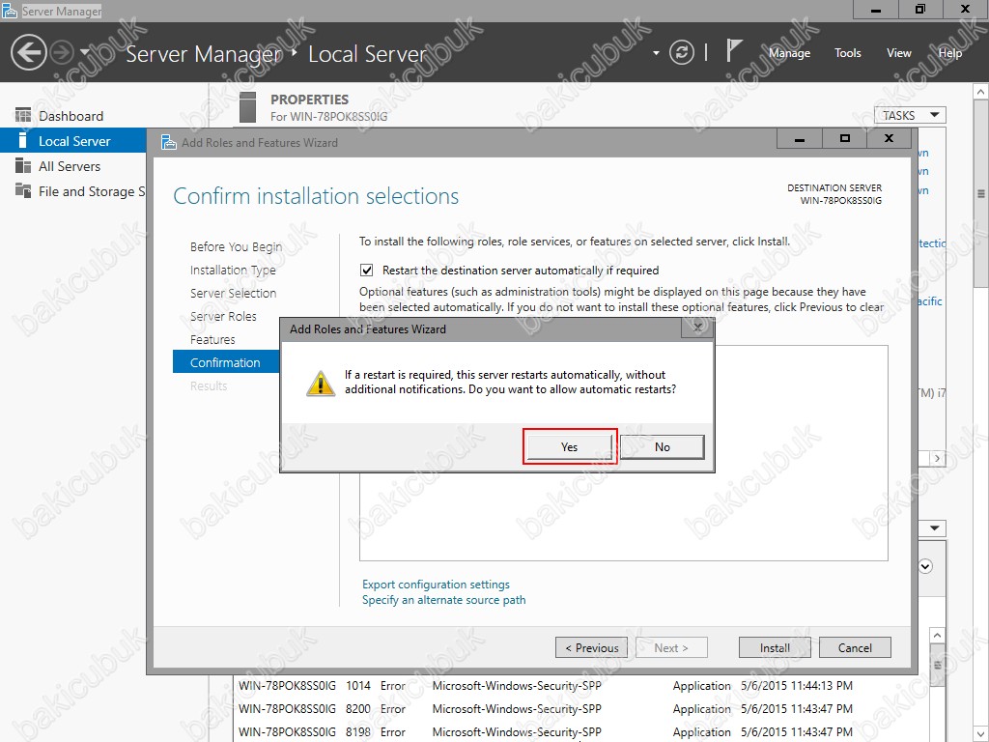Click the forward navigation arrow in Server Manager

click(x=62, y=52)
